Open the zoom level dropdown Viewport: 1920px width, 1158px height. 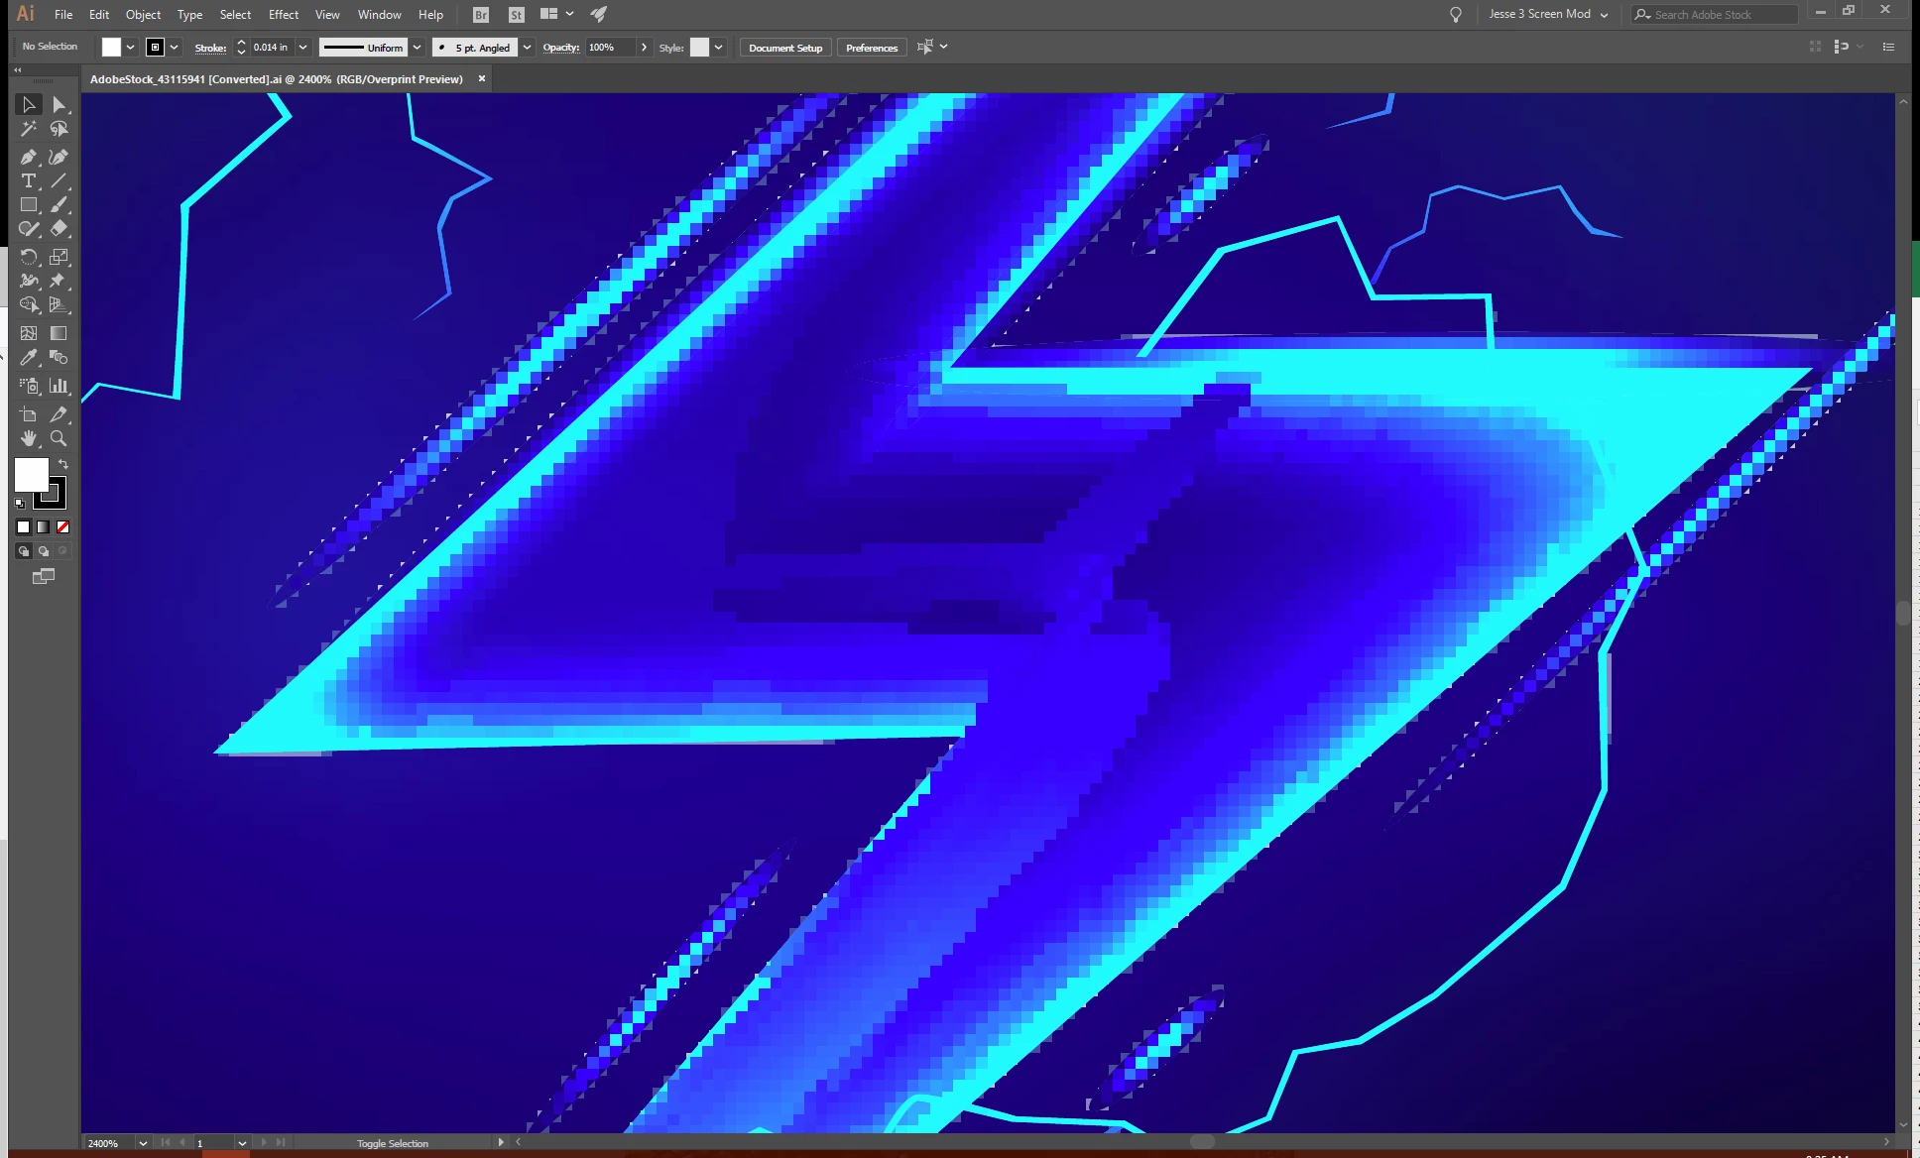coord(143,1143)
